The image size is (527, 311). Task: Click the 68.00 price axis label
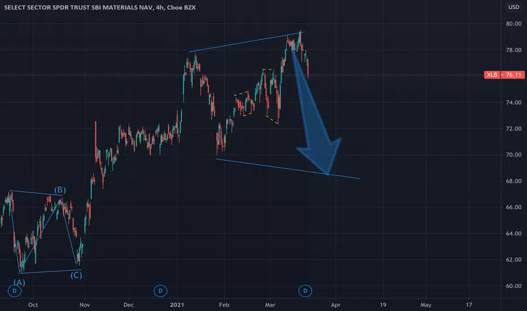(513, 181)
